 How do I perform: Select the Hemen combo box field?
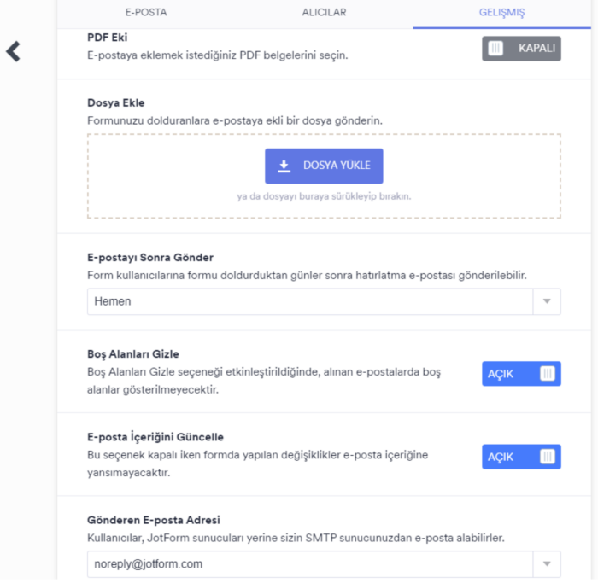coord(309,301)
